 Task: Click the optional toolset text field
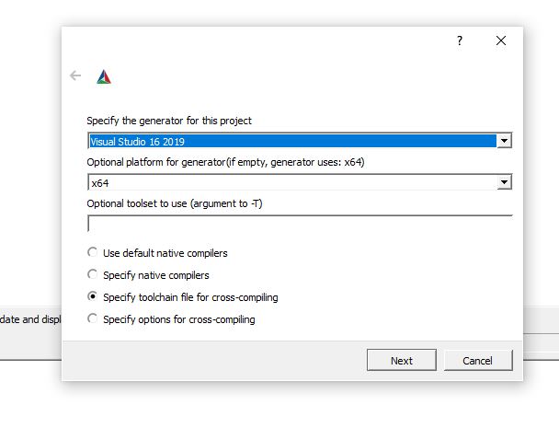[299, 224]
